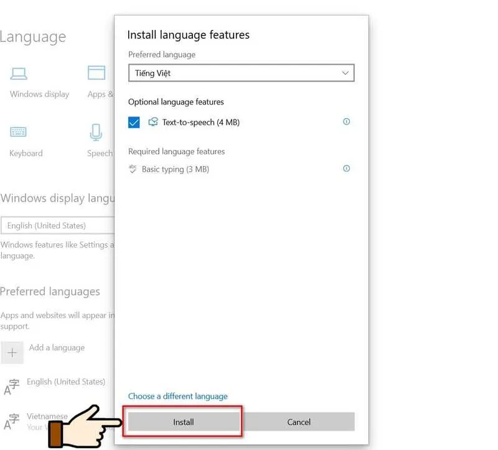Click info icon next to Basic typing

[x=347, y=169]
